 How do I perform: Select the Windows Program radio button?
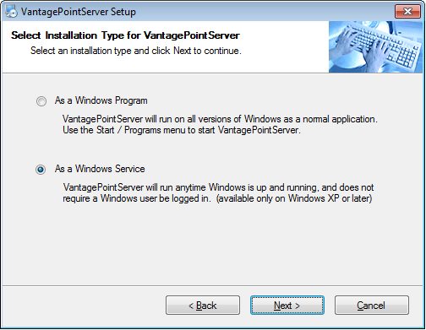click(41, 101)
